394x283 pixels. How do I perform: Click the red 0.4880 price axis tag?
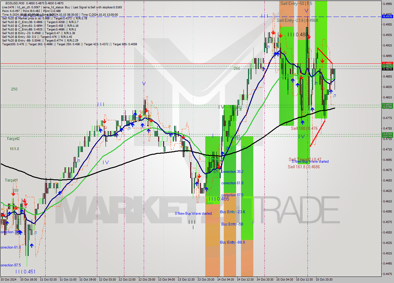pos(387,63)
